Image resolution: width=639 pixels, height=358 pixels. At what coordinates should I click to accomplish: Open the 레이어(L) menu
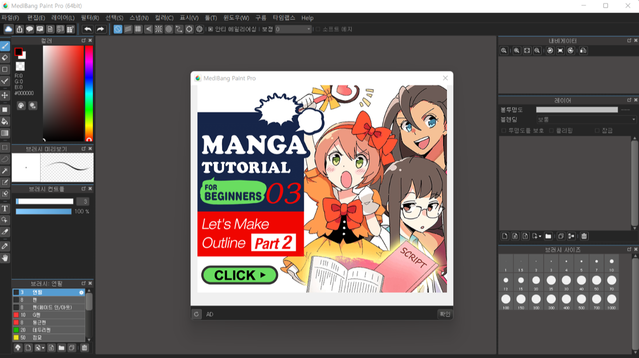tap(63, 18)
